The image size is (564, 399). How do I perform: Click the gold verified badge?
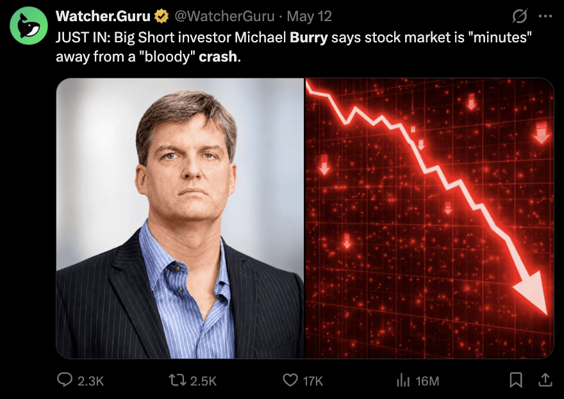pyautogui.click(x=162, y=16)
